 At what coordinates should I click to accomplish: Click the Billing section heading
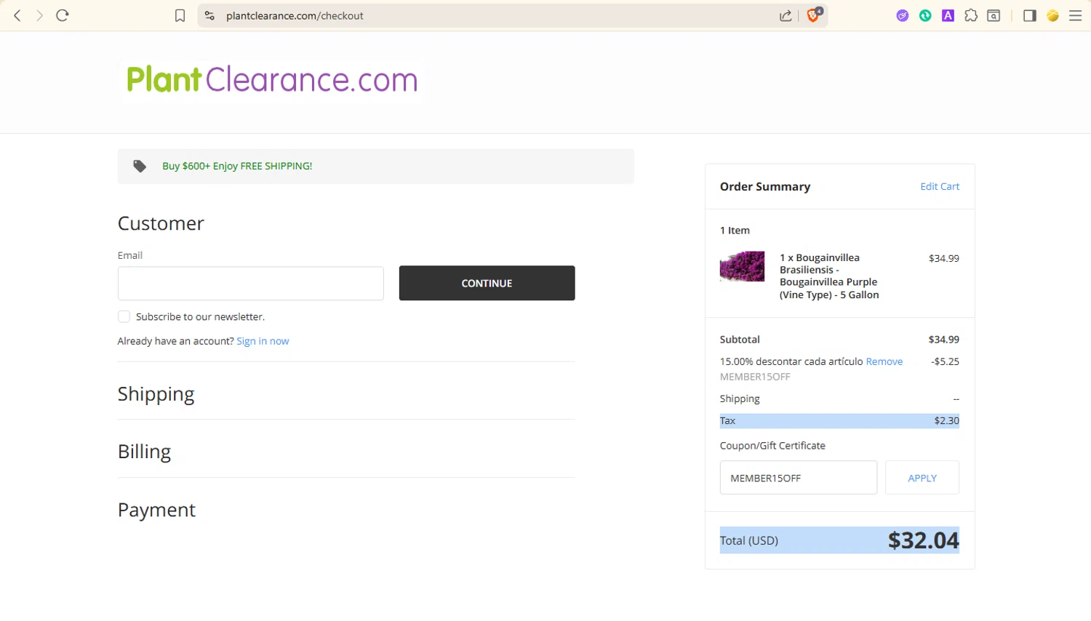(144, 452)
